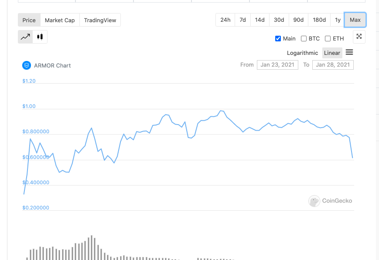Uncheck the Main checkbox
The width and height of the screenshot is (379, 260).
coord(278,38)
